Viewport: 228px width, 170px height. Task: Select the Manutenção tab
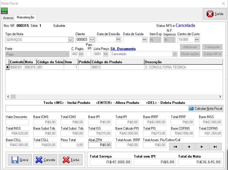coord(25,18)
